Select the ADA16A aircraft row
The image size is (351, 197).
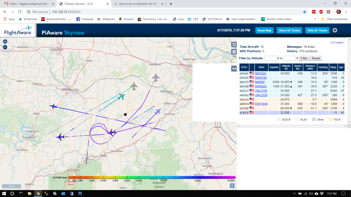point(292,100)
